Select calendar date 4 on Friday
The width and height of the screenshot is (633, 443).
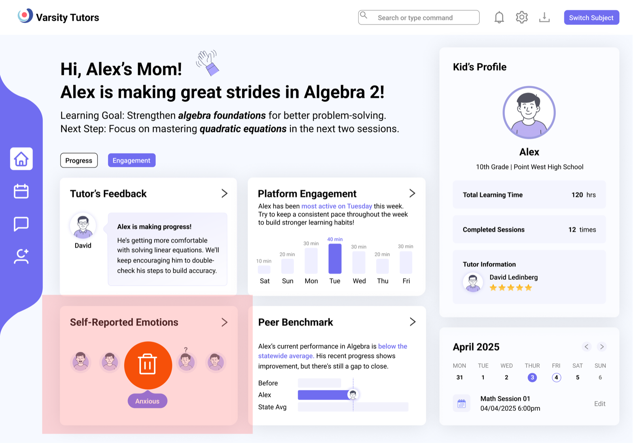(556, 377)
